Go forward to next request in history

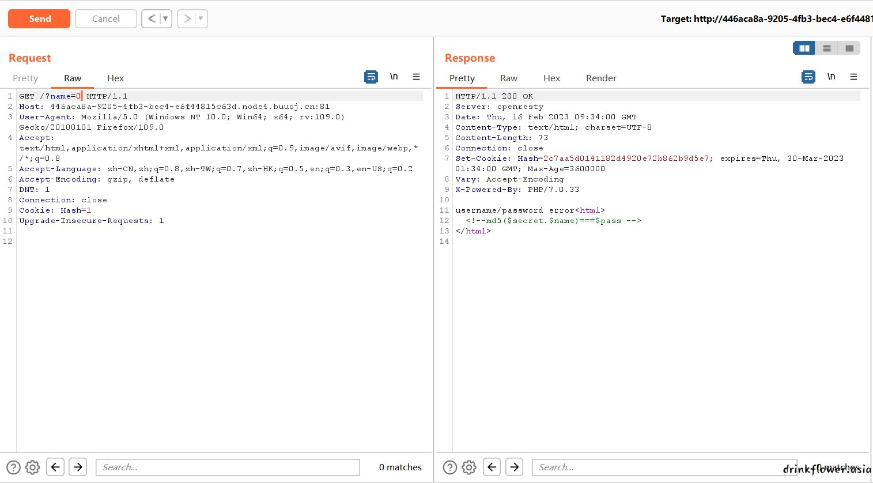[x=187, y=18]
